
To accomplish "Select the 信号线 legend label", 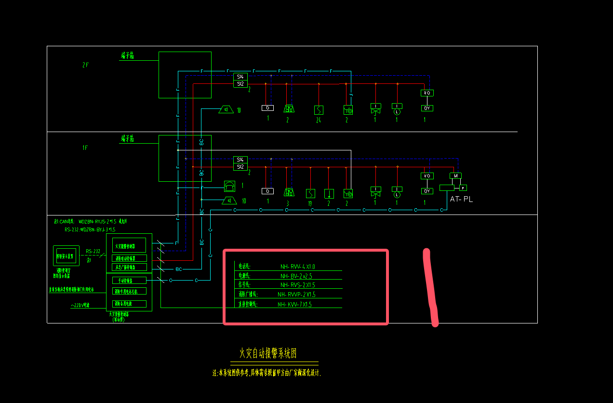I will [x=244, y=285].
